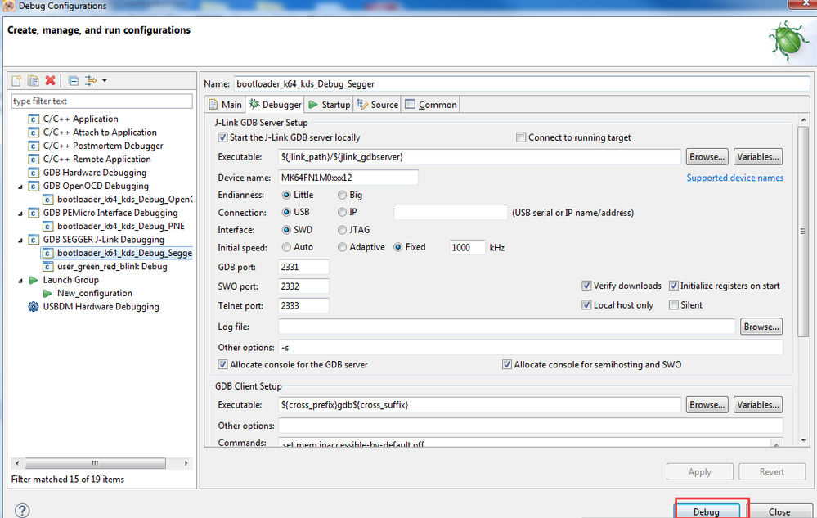This screenshot has width=817, height=518.
Task: Switch to the Startup tab
Action: click(x=330, y=105)
